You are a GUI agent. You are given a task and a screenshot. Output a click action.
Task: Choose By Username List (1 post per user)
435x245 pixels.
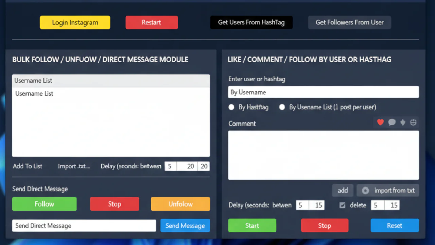click(x=282, y=107)
